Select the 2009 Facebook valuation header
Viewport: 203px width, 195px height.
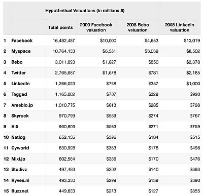click(96, 27)
